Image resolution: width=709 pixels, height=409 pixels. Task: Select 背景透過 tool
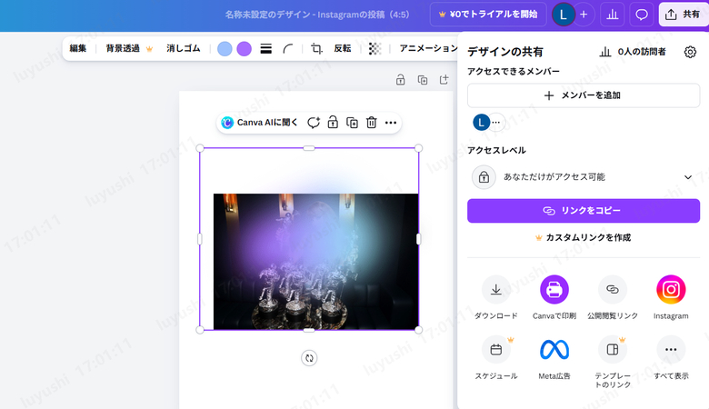pyautogui.click(x=129, y=48)
